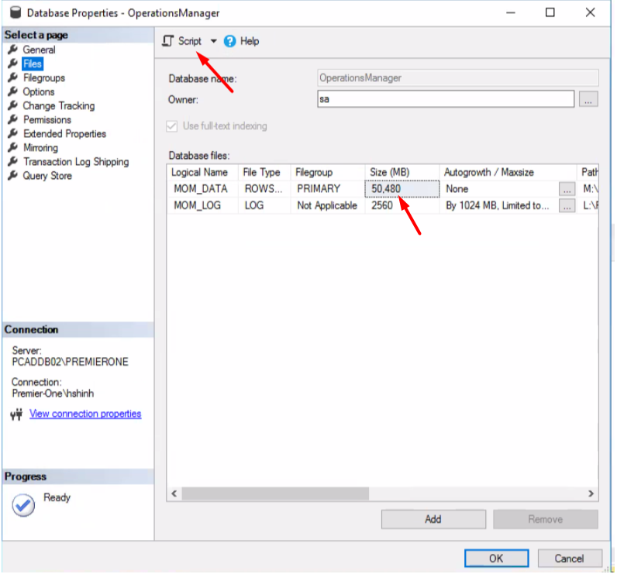617x574 pixels.
Task: Click the Premier-One\hshinh connection text
Action: click(x=53, y=394)
